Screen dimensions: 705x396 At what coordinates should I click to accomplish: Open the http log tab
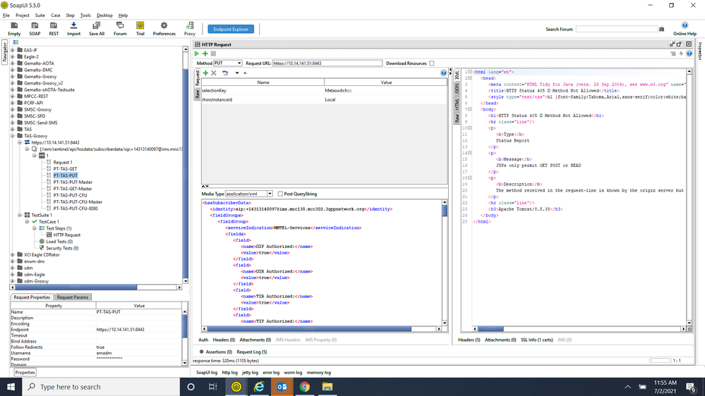[x=229, y=372]
